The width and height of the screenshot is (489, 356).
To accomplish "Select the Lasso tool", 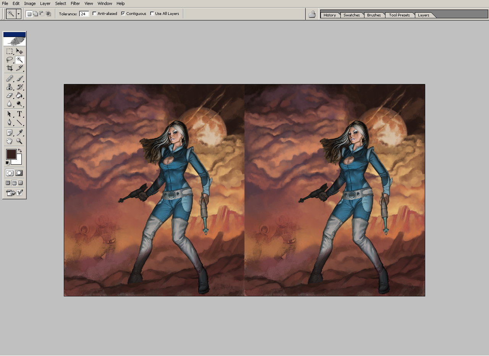I will click(x=10, y=60).
